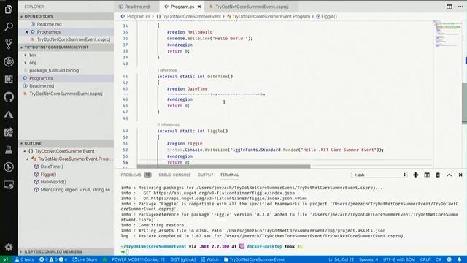The height and width of the screenshot is (263, 467).
Task: Open the Debug view in activity bar
Action: point(8,61)
